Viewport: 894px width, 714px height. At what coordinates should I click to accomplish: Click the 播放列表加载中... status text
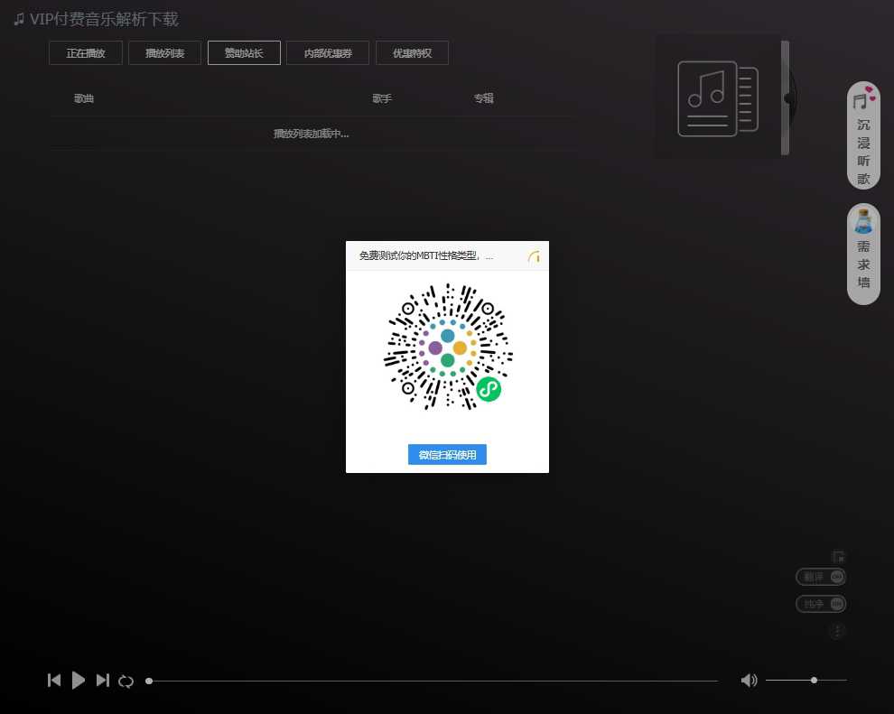point(312,134)
